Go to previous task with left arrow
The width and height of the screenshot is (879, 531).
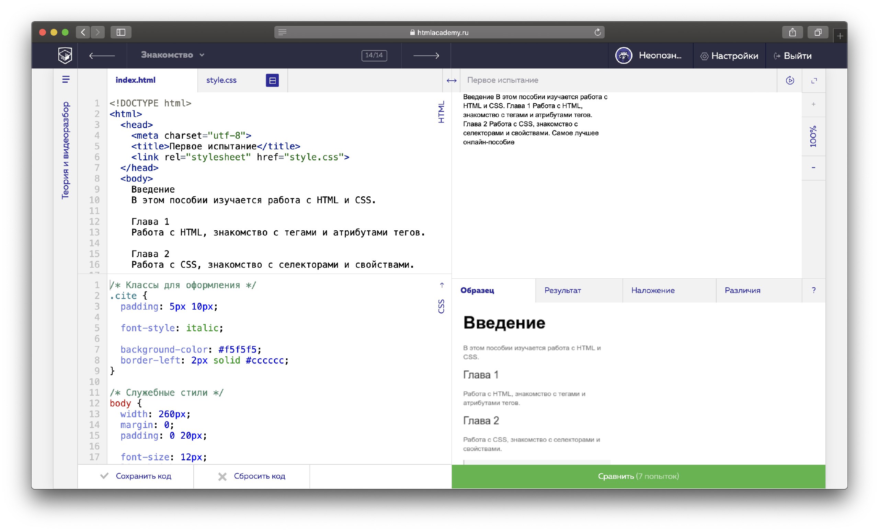tap(102, 56)
